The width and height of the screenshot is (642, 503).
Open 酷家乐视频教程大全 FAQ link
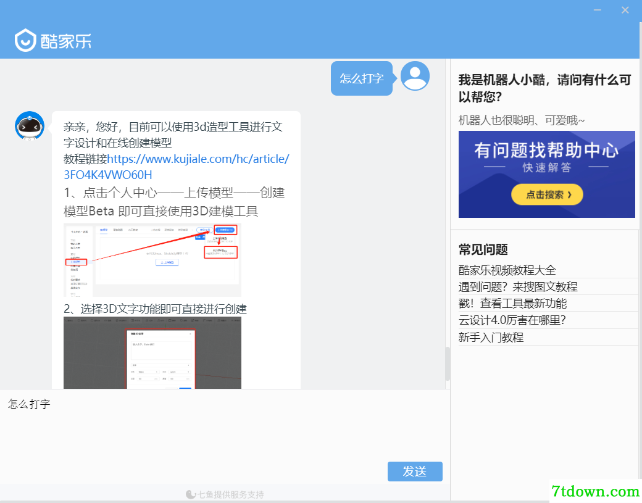pyautogui.click(x=507, y=270)
